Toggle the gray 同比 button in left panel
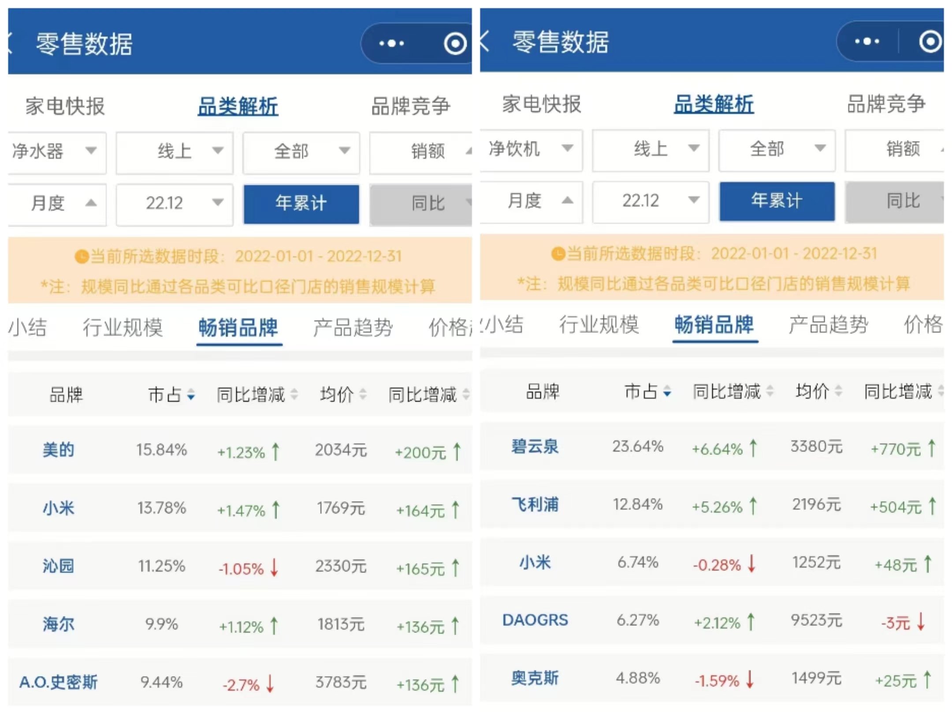952x714 pixels. tap(423, 203)
